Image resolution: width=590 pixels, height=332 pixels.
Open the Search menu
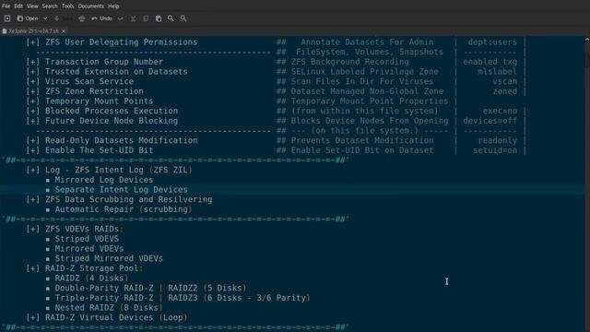coord(50,6)
